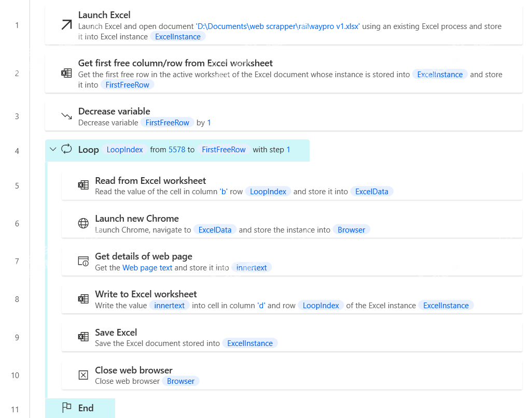
Task: Click the End flag icon
Action: point(67,408)
